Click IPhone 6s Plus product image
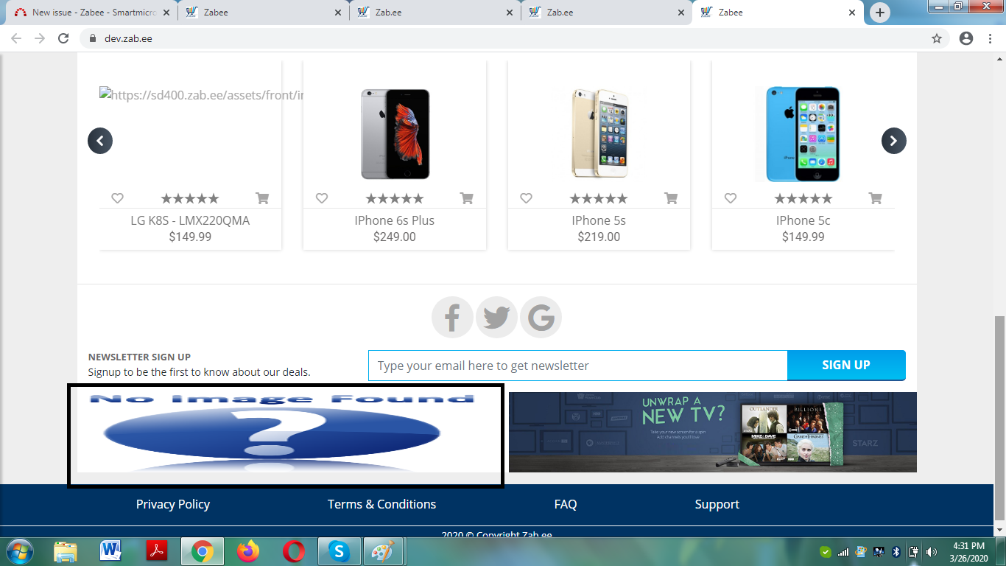This screenshot has height=566, width=1006. [x=395, y=134]
